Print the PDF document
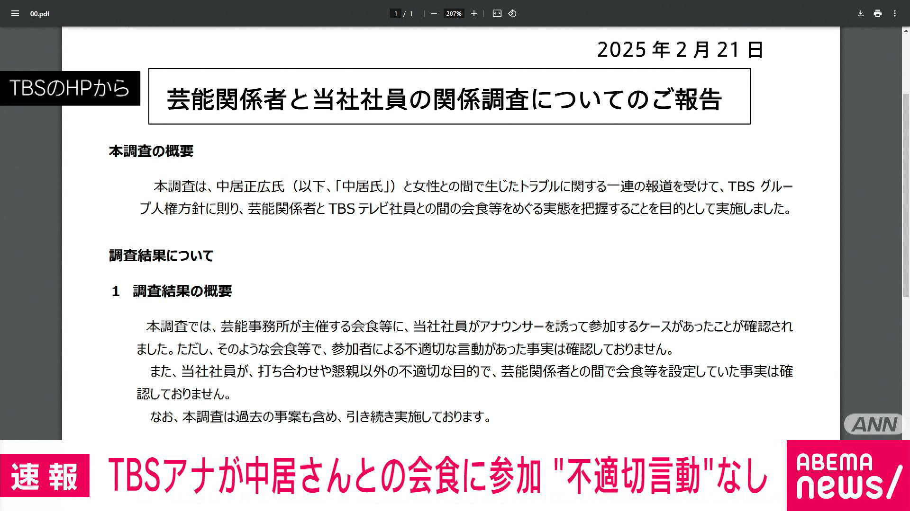Screen dimensions: 910x511 (x=878, y=14)
